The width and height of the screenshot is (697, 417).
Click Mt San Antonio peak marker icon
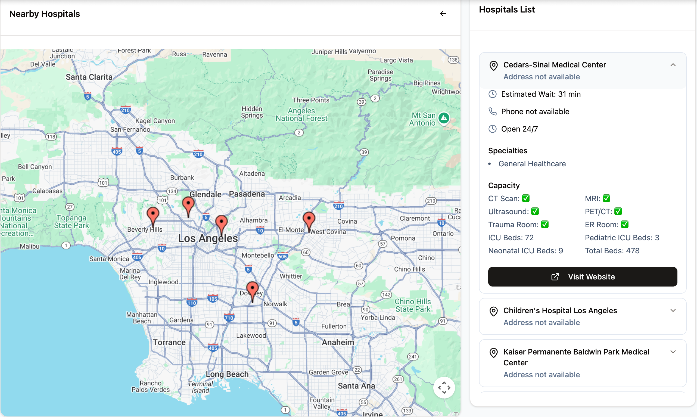pos(444,118)
